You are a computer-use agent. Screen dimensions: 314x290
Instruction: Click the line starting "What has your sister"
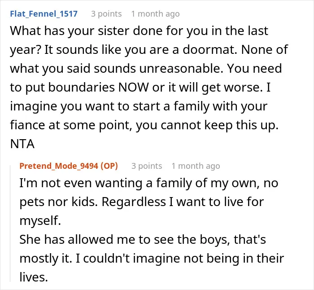coord(139,31)
